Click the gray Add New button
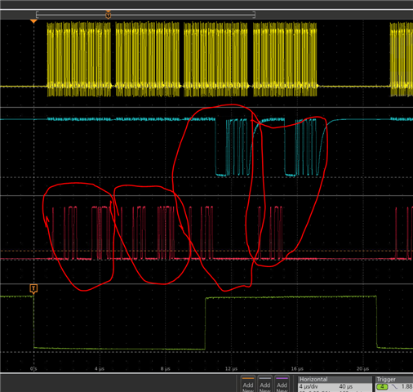This screenshot has height=392, width=413. [264, 384]
